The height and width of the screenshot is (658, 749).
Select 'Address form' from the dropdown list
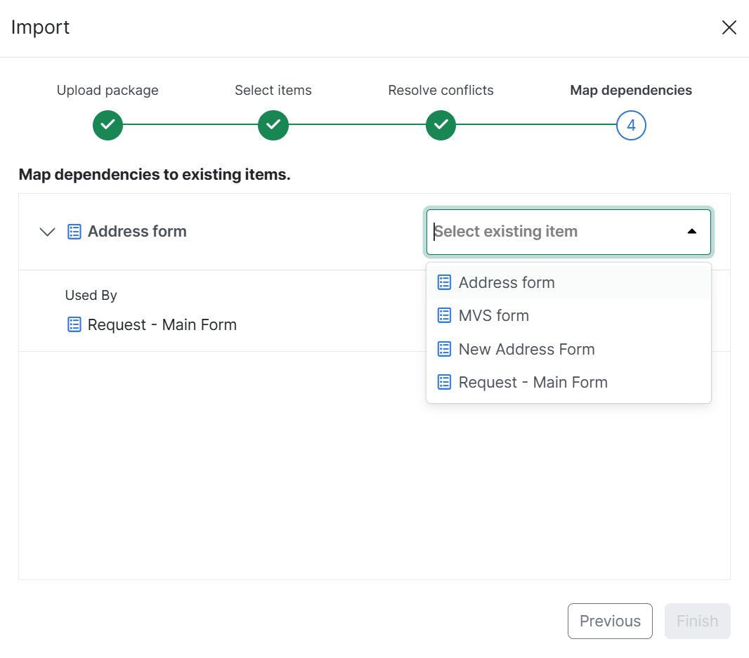point(507,282)
